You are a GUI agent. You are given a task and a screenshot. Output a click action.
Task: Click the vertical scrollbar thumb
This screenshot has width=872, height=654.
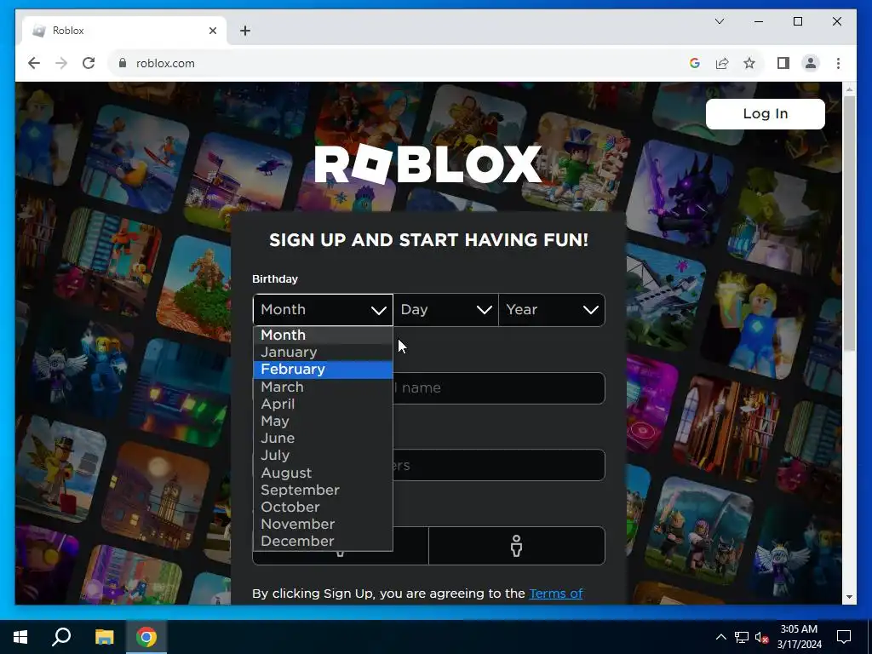[849, 224]
